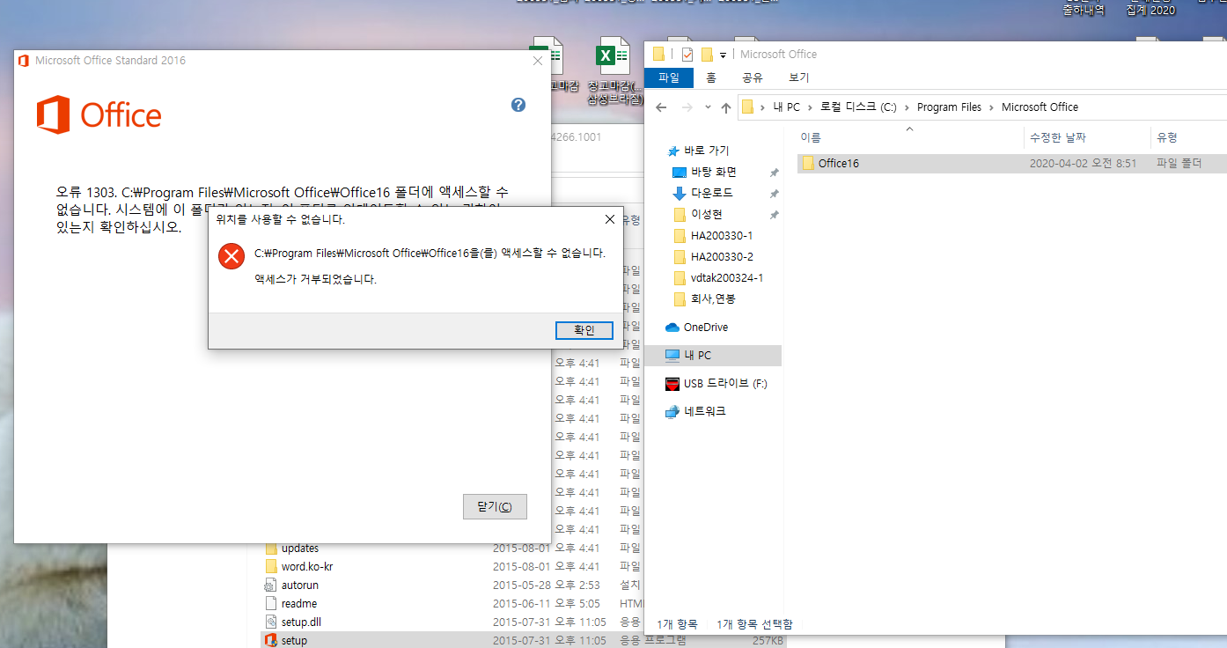Select the readme file in background window
1227x648 pixels.
click(x=299, y=603)
